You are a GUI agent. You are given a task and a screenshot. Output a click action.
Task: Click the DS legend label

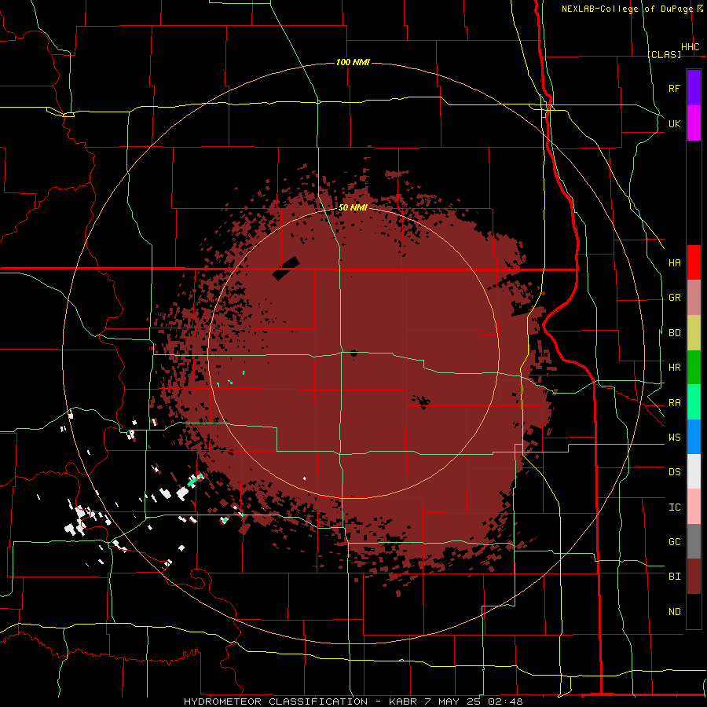click(x=675, y=472)
